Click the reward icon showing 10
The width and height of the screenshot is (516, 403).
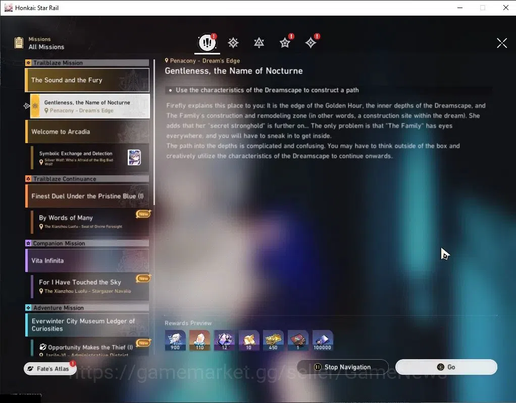[249, 341]
